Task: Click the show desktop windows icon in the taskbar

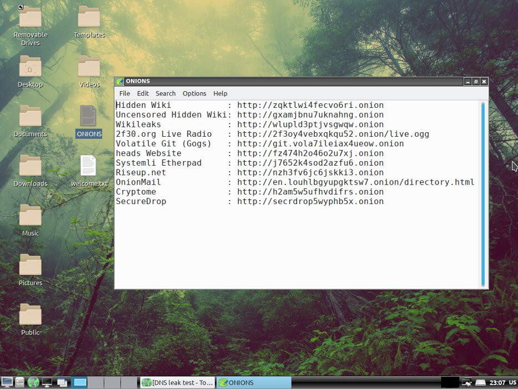Action: [62, 382]
